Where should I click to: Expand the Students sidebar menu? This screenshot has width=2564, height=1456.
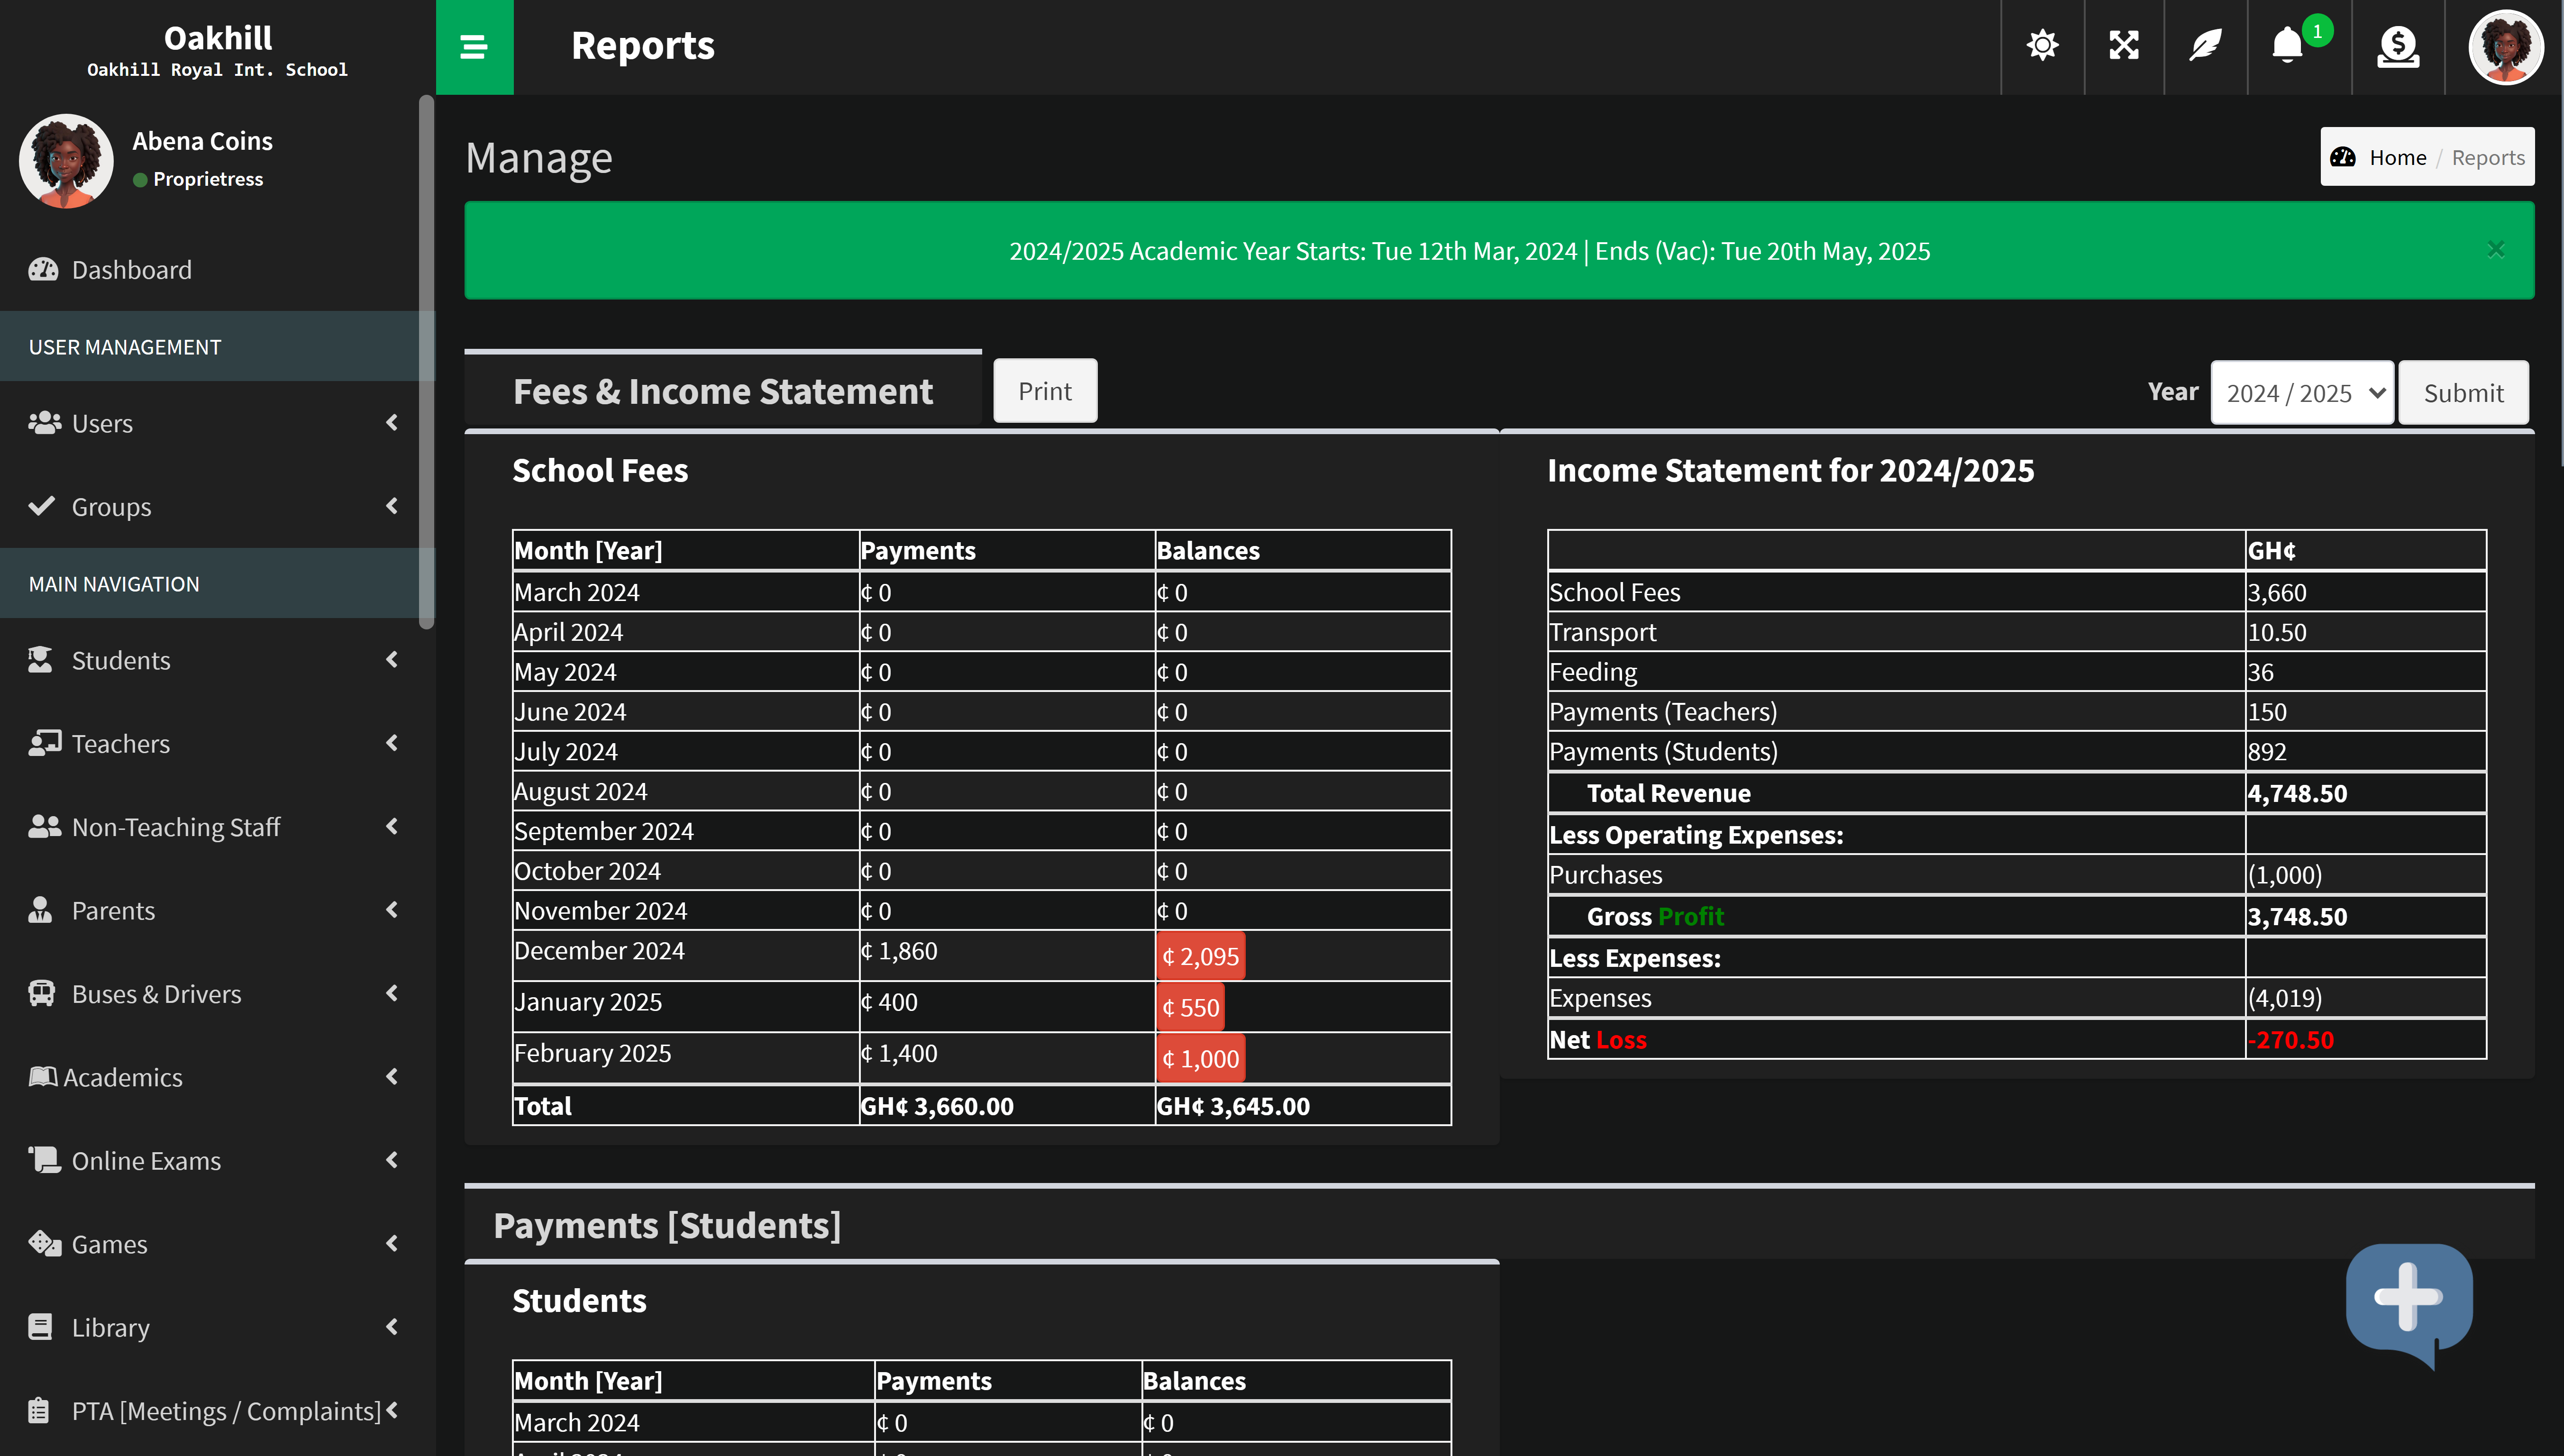pos(120,660)
